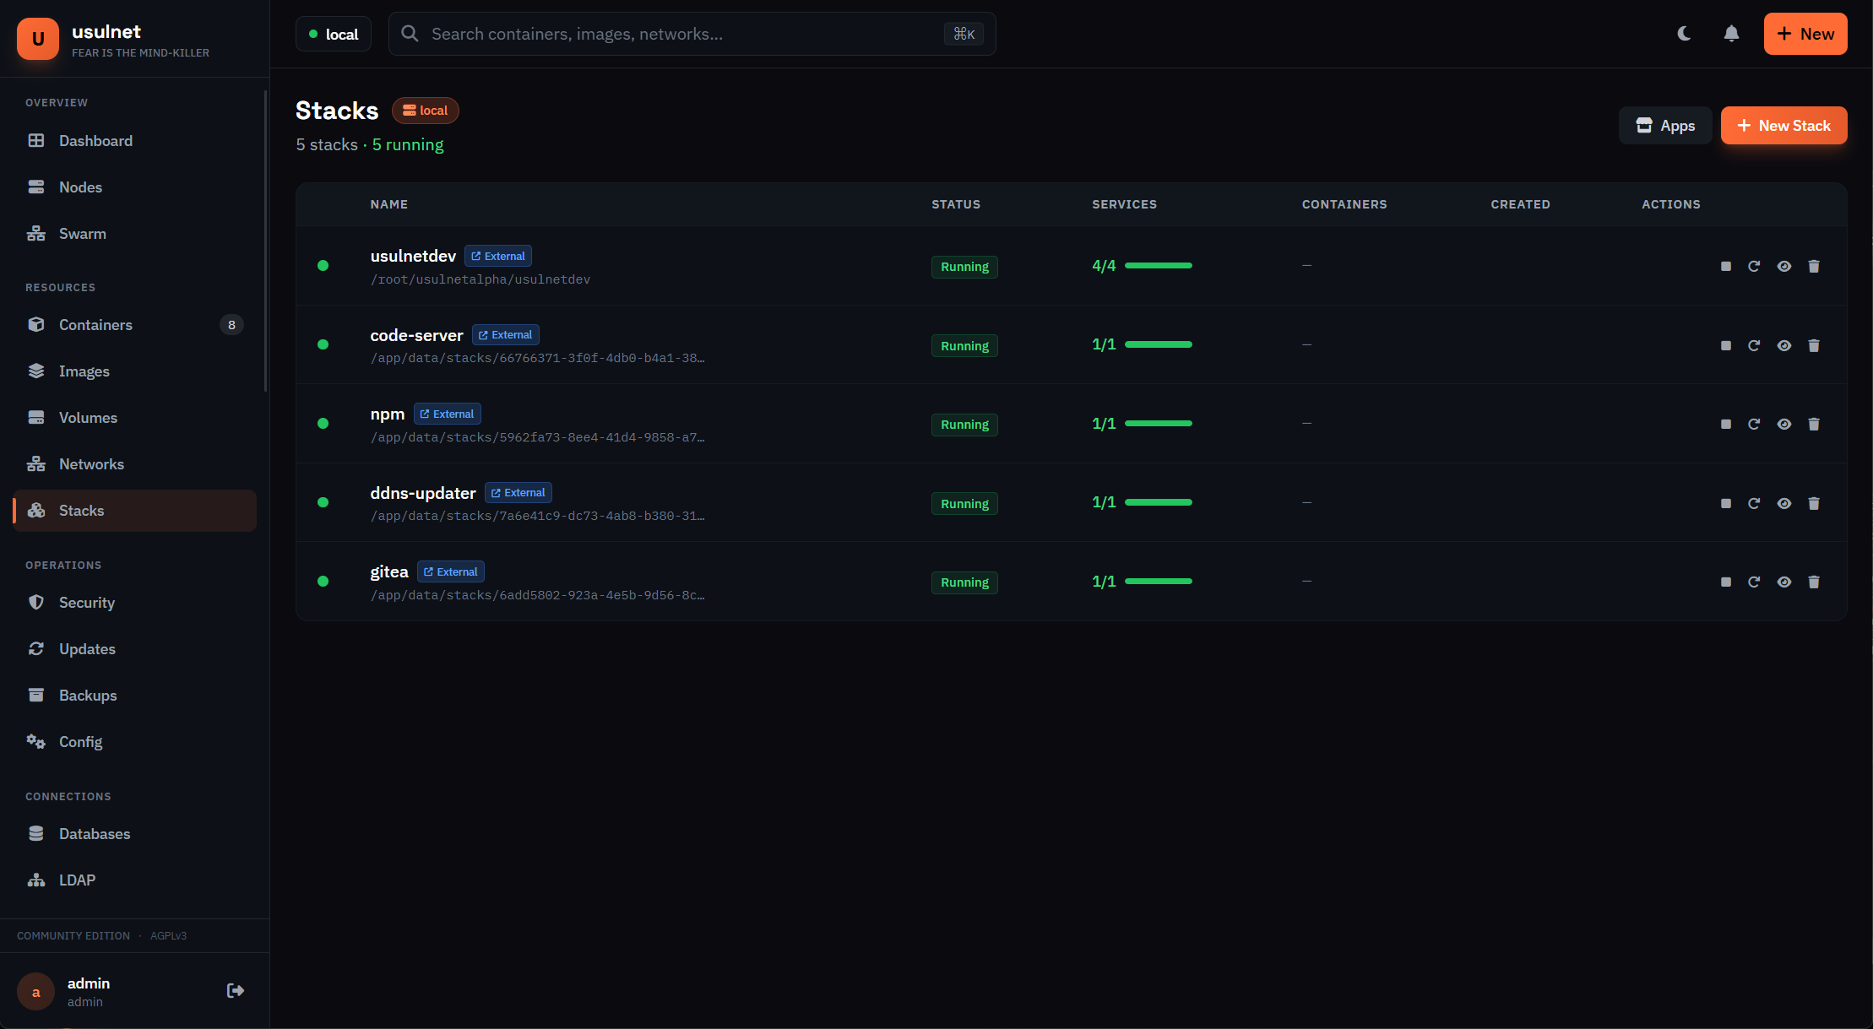Open the notifications bell
This screenshot has width=1873, height=1029.
point(1730,34)
